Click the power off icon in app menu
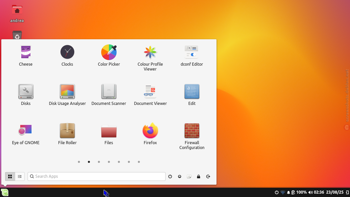This screenshot has width=350, height=197. [x=170, y=176]
